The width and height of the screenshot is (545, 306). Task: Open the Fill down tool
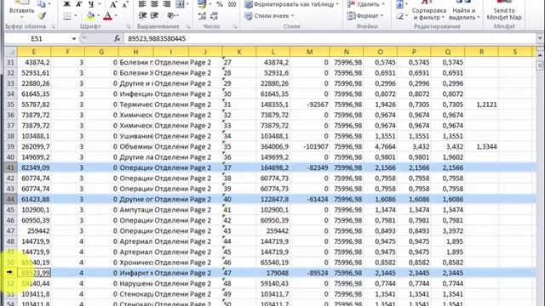[x=399, y=4]
